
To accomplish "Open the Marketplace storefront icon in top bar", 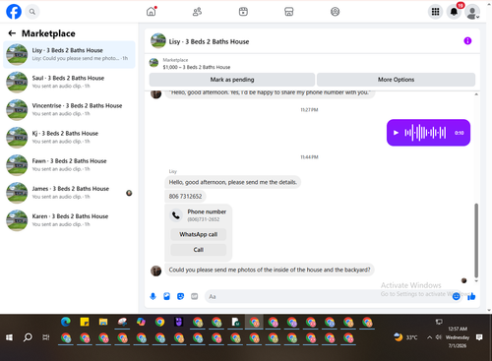I will (289, 12).
